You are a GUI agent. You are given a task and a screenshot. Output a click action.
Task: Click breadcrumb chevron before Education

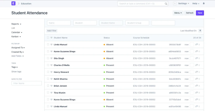[19, 4]
